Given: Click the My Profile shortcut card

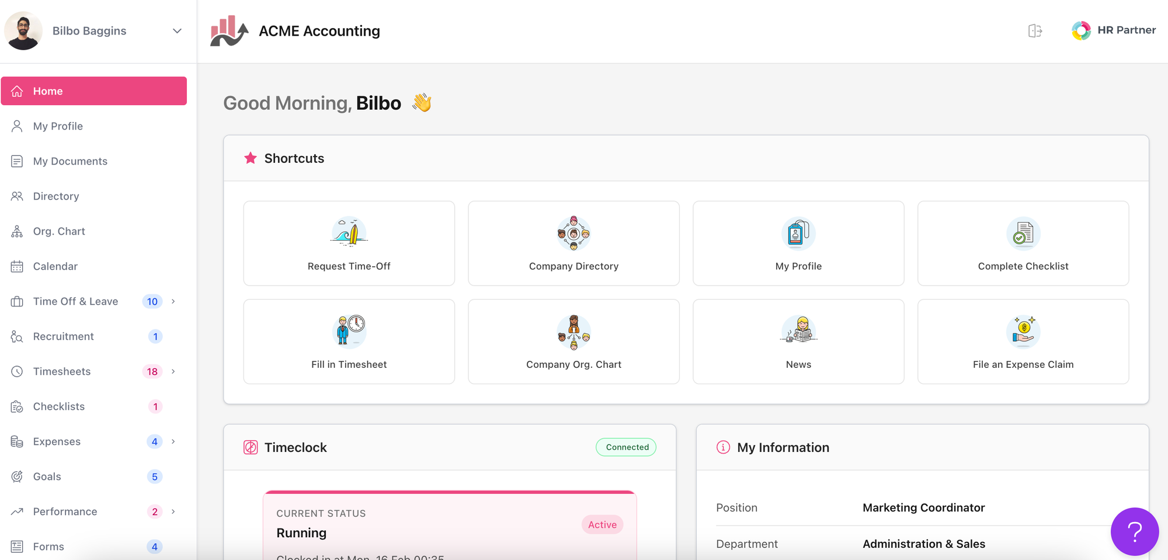Looking at the screenshot, I should (798, 244).
